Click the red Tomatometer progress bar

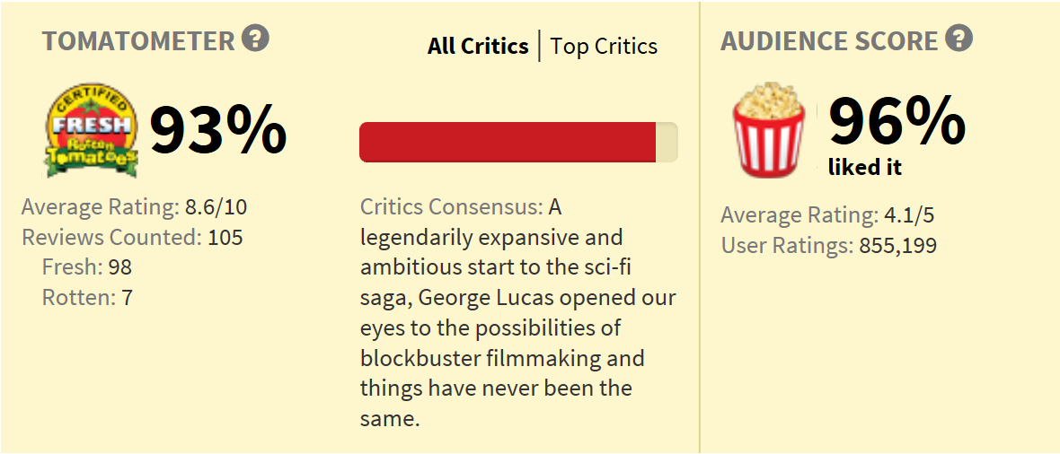point(508,142)
